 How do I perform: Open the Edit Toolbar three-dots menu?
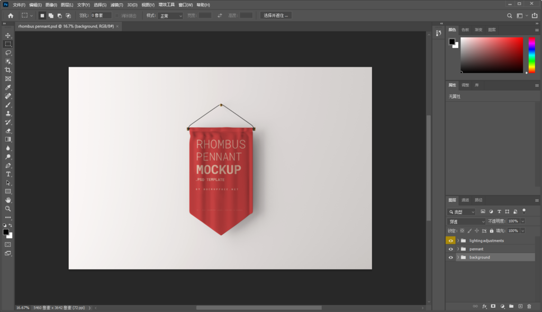click(8, 217)
